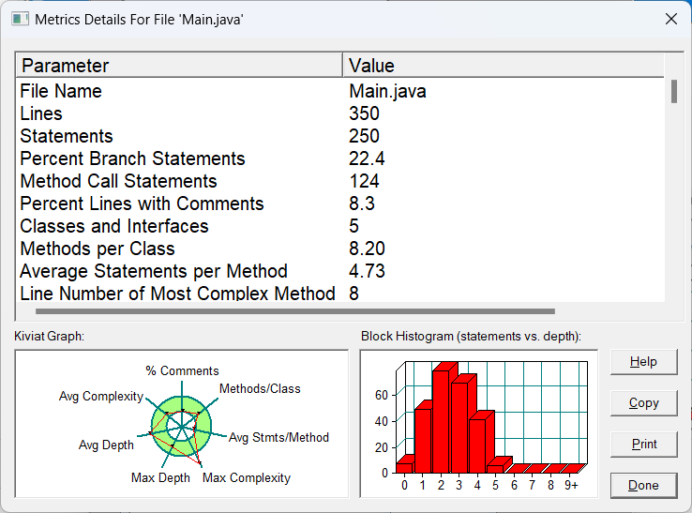This screenshot has width=692, height=513.
Task: Click the % Comments axis label
Action: (182, 370)
